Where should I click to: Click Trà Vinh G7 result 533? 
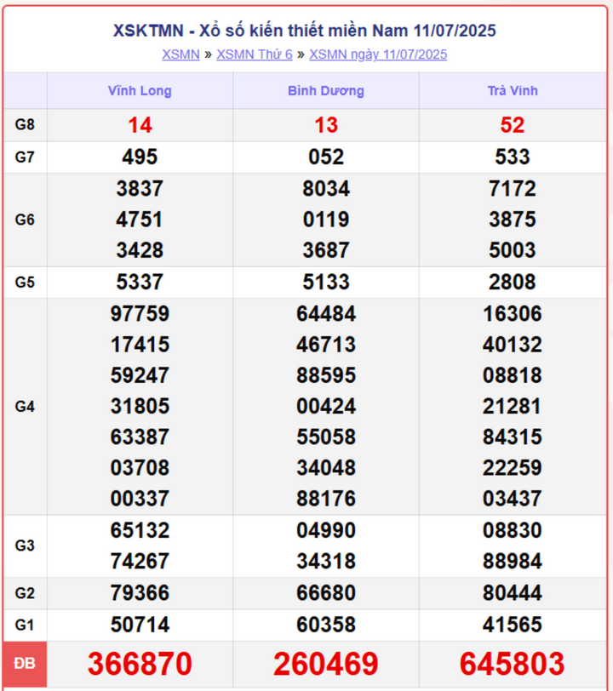pyautogui.click(x=512, y=157)
